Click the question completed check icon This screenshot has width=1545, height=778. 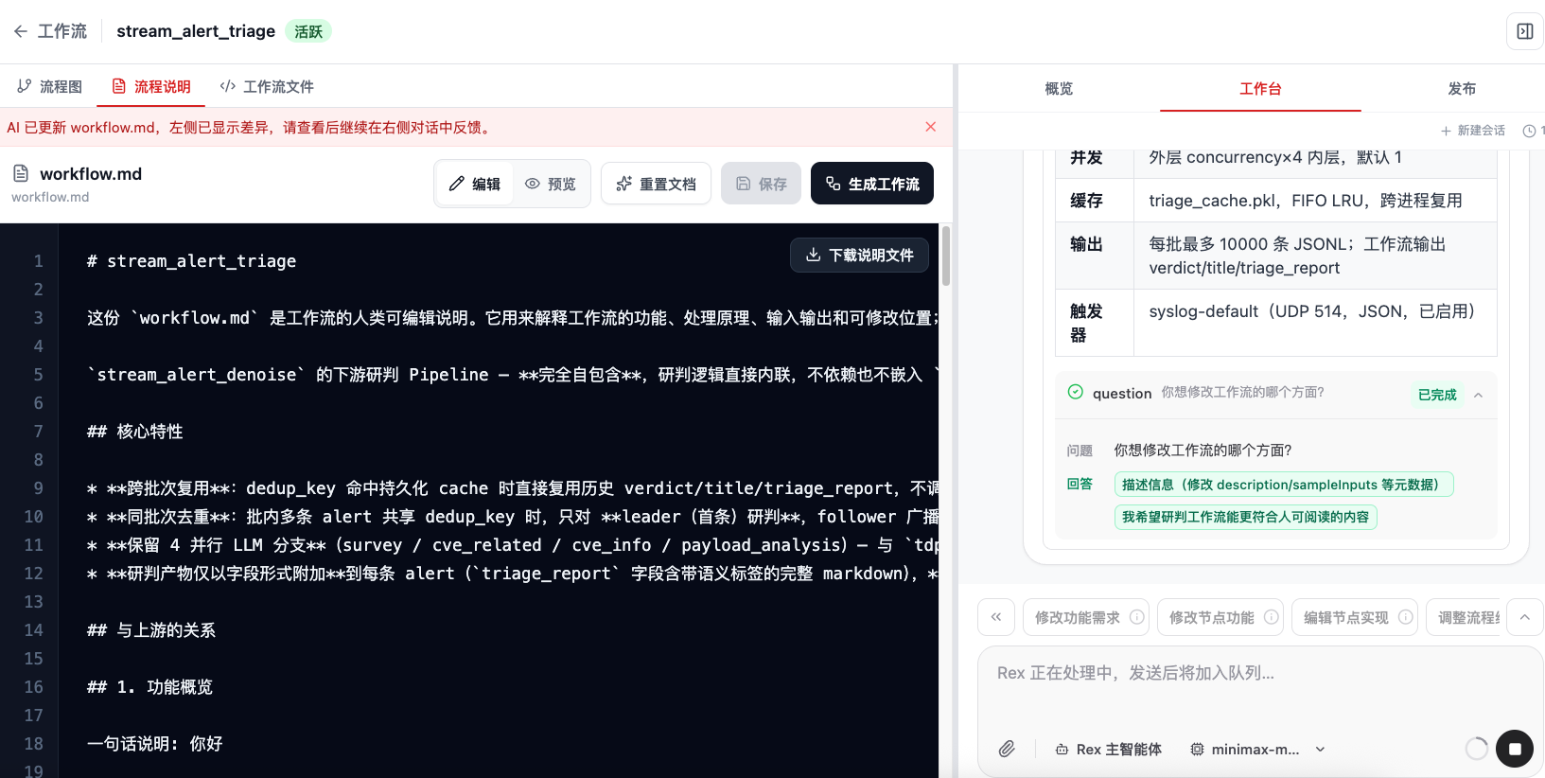tap(1076, 392)
